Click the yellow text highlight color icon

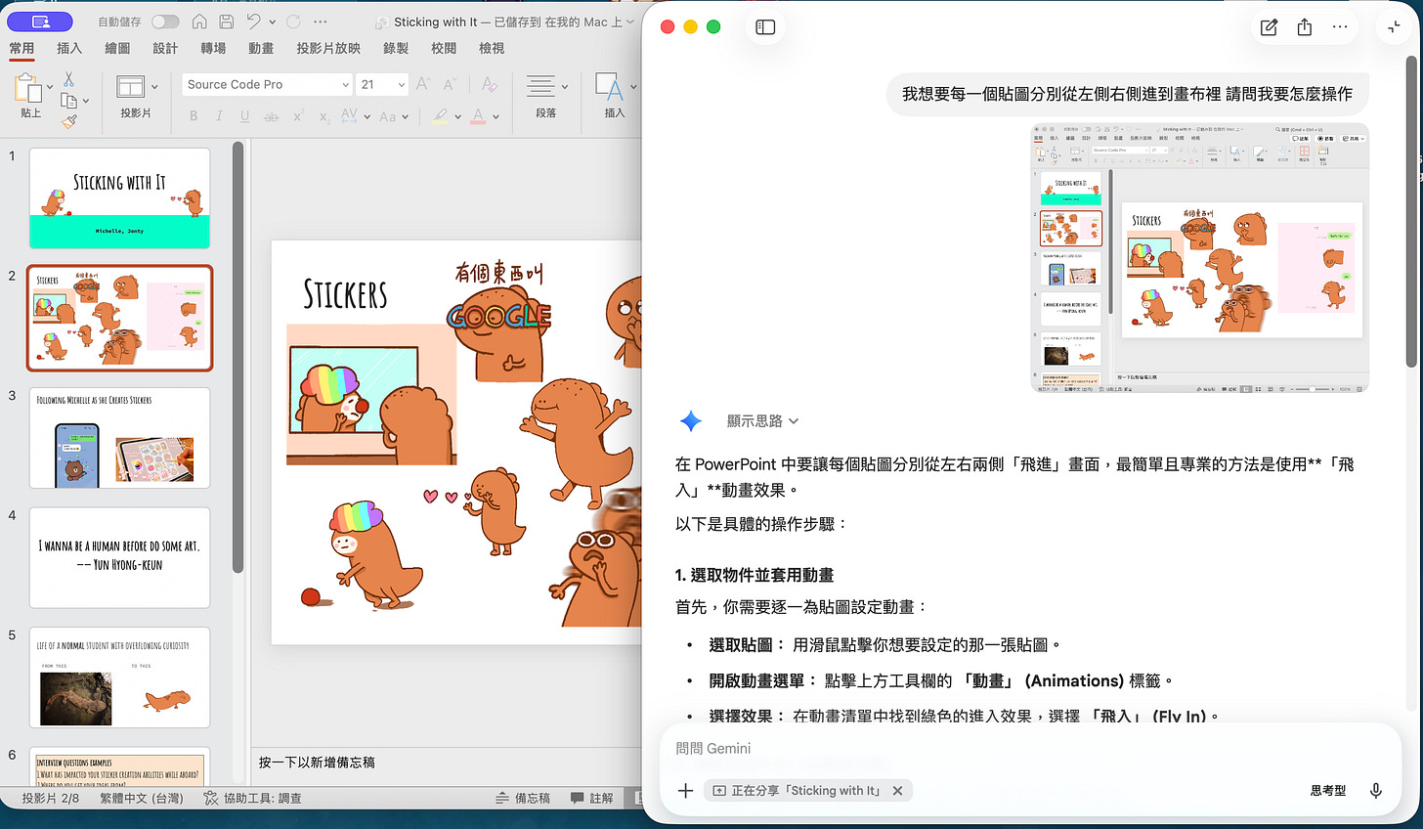(x=441, y=116)
